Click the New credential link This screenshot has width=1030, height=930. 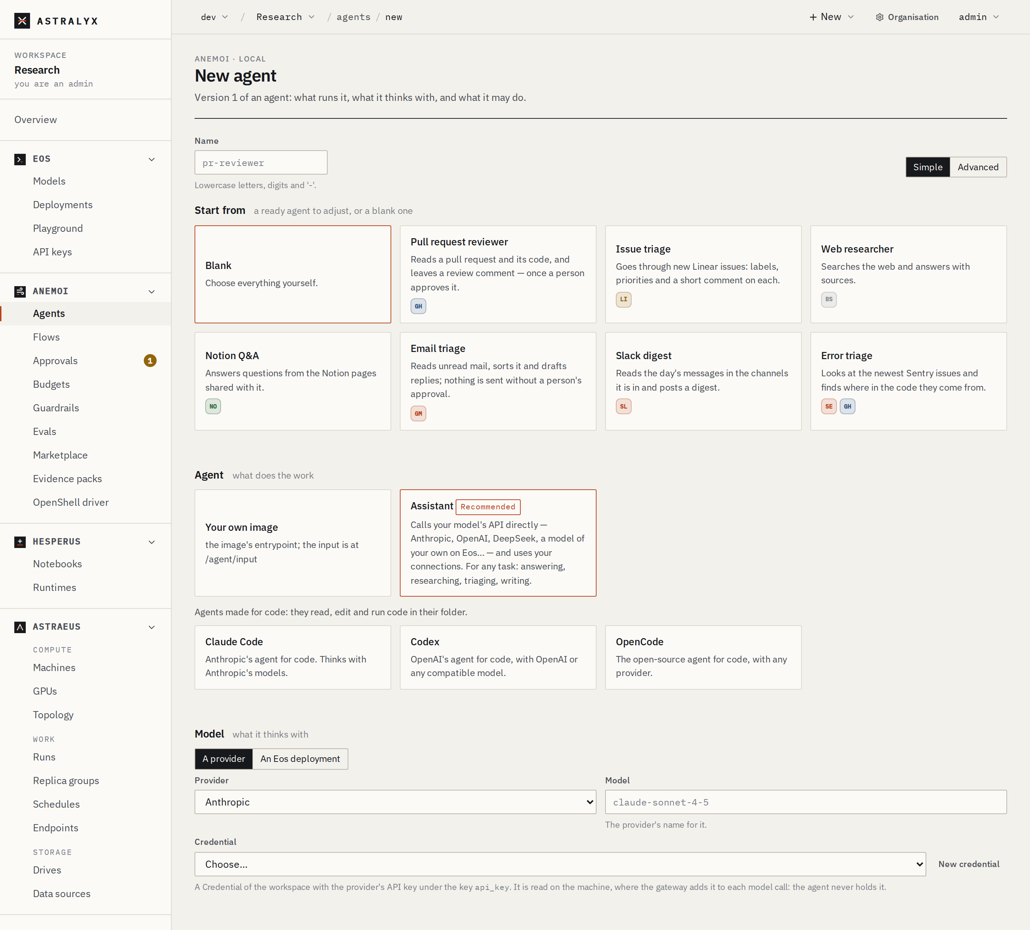pyautogui.click(x=969, y=864)
